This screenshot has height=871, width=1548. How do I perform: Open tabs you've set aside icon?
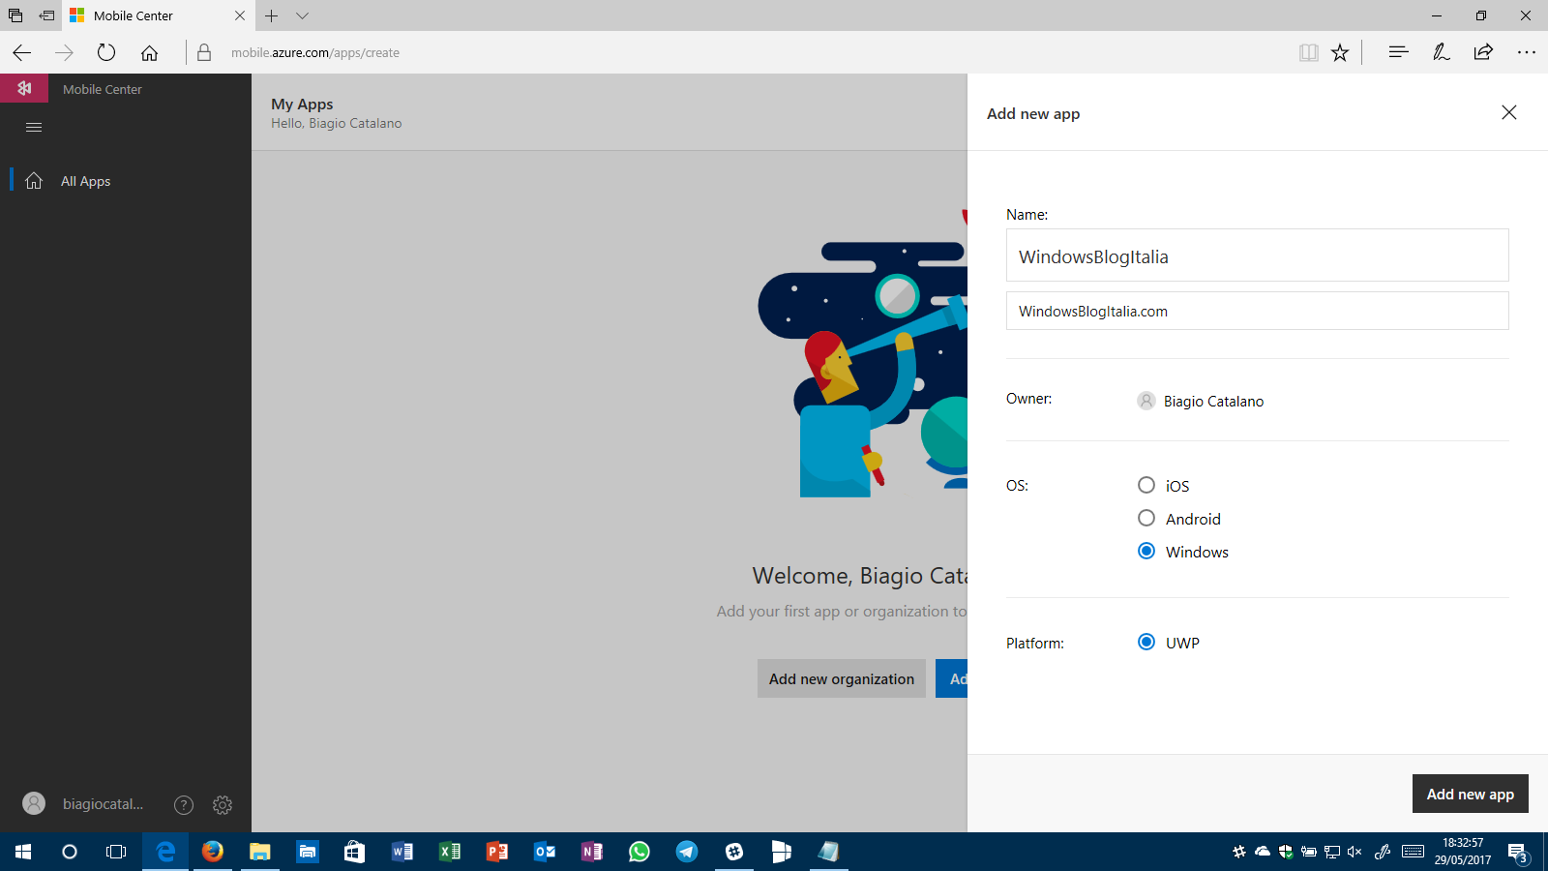tap(15, 15)
